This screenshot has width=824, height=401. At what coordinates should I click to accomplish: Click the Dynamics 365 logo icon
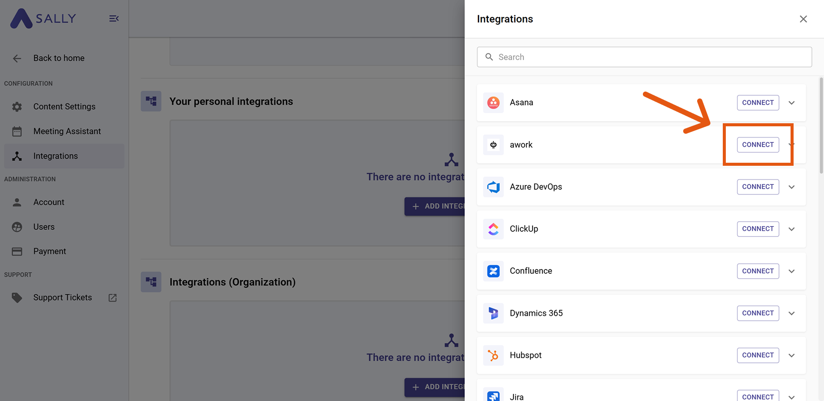493,313
